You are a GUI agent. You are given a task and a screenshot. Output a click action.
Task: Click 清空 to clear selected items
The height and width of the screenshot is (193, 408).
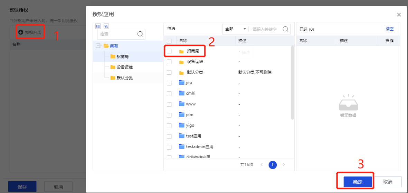tap(389, 29)
